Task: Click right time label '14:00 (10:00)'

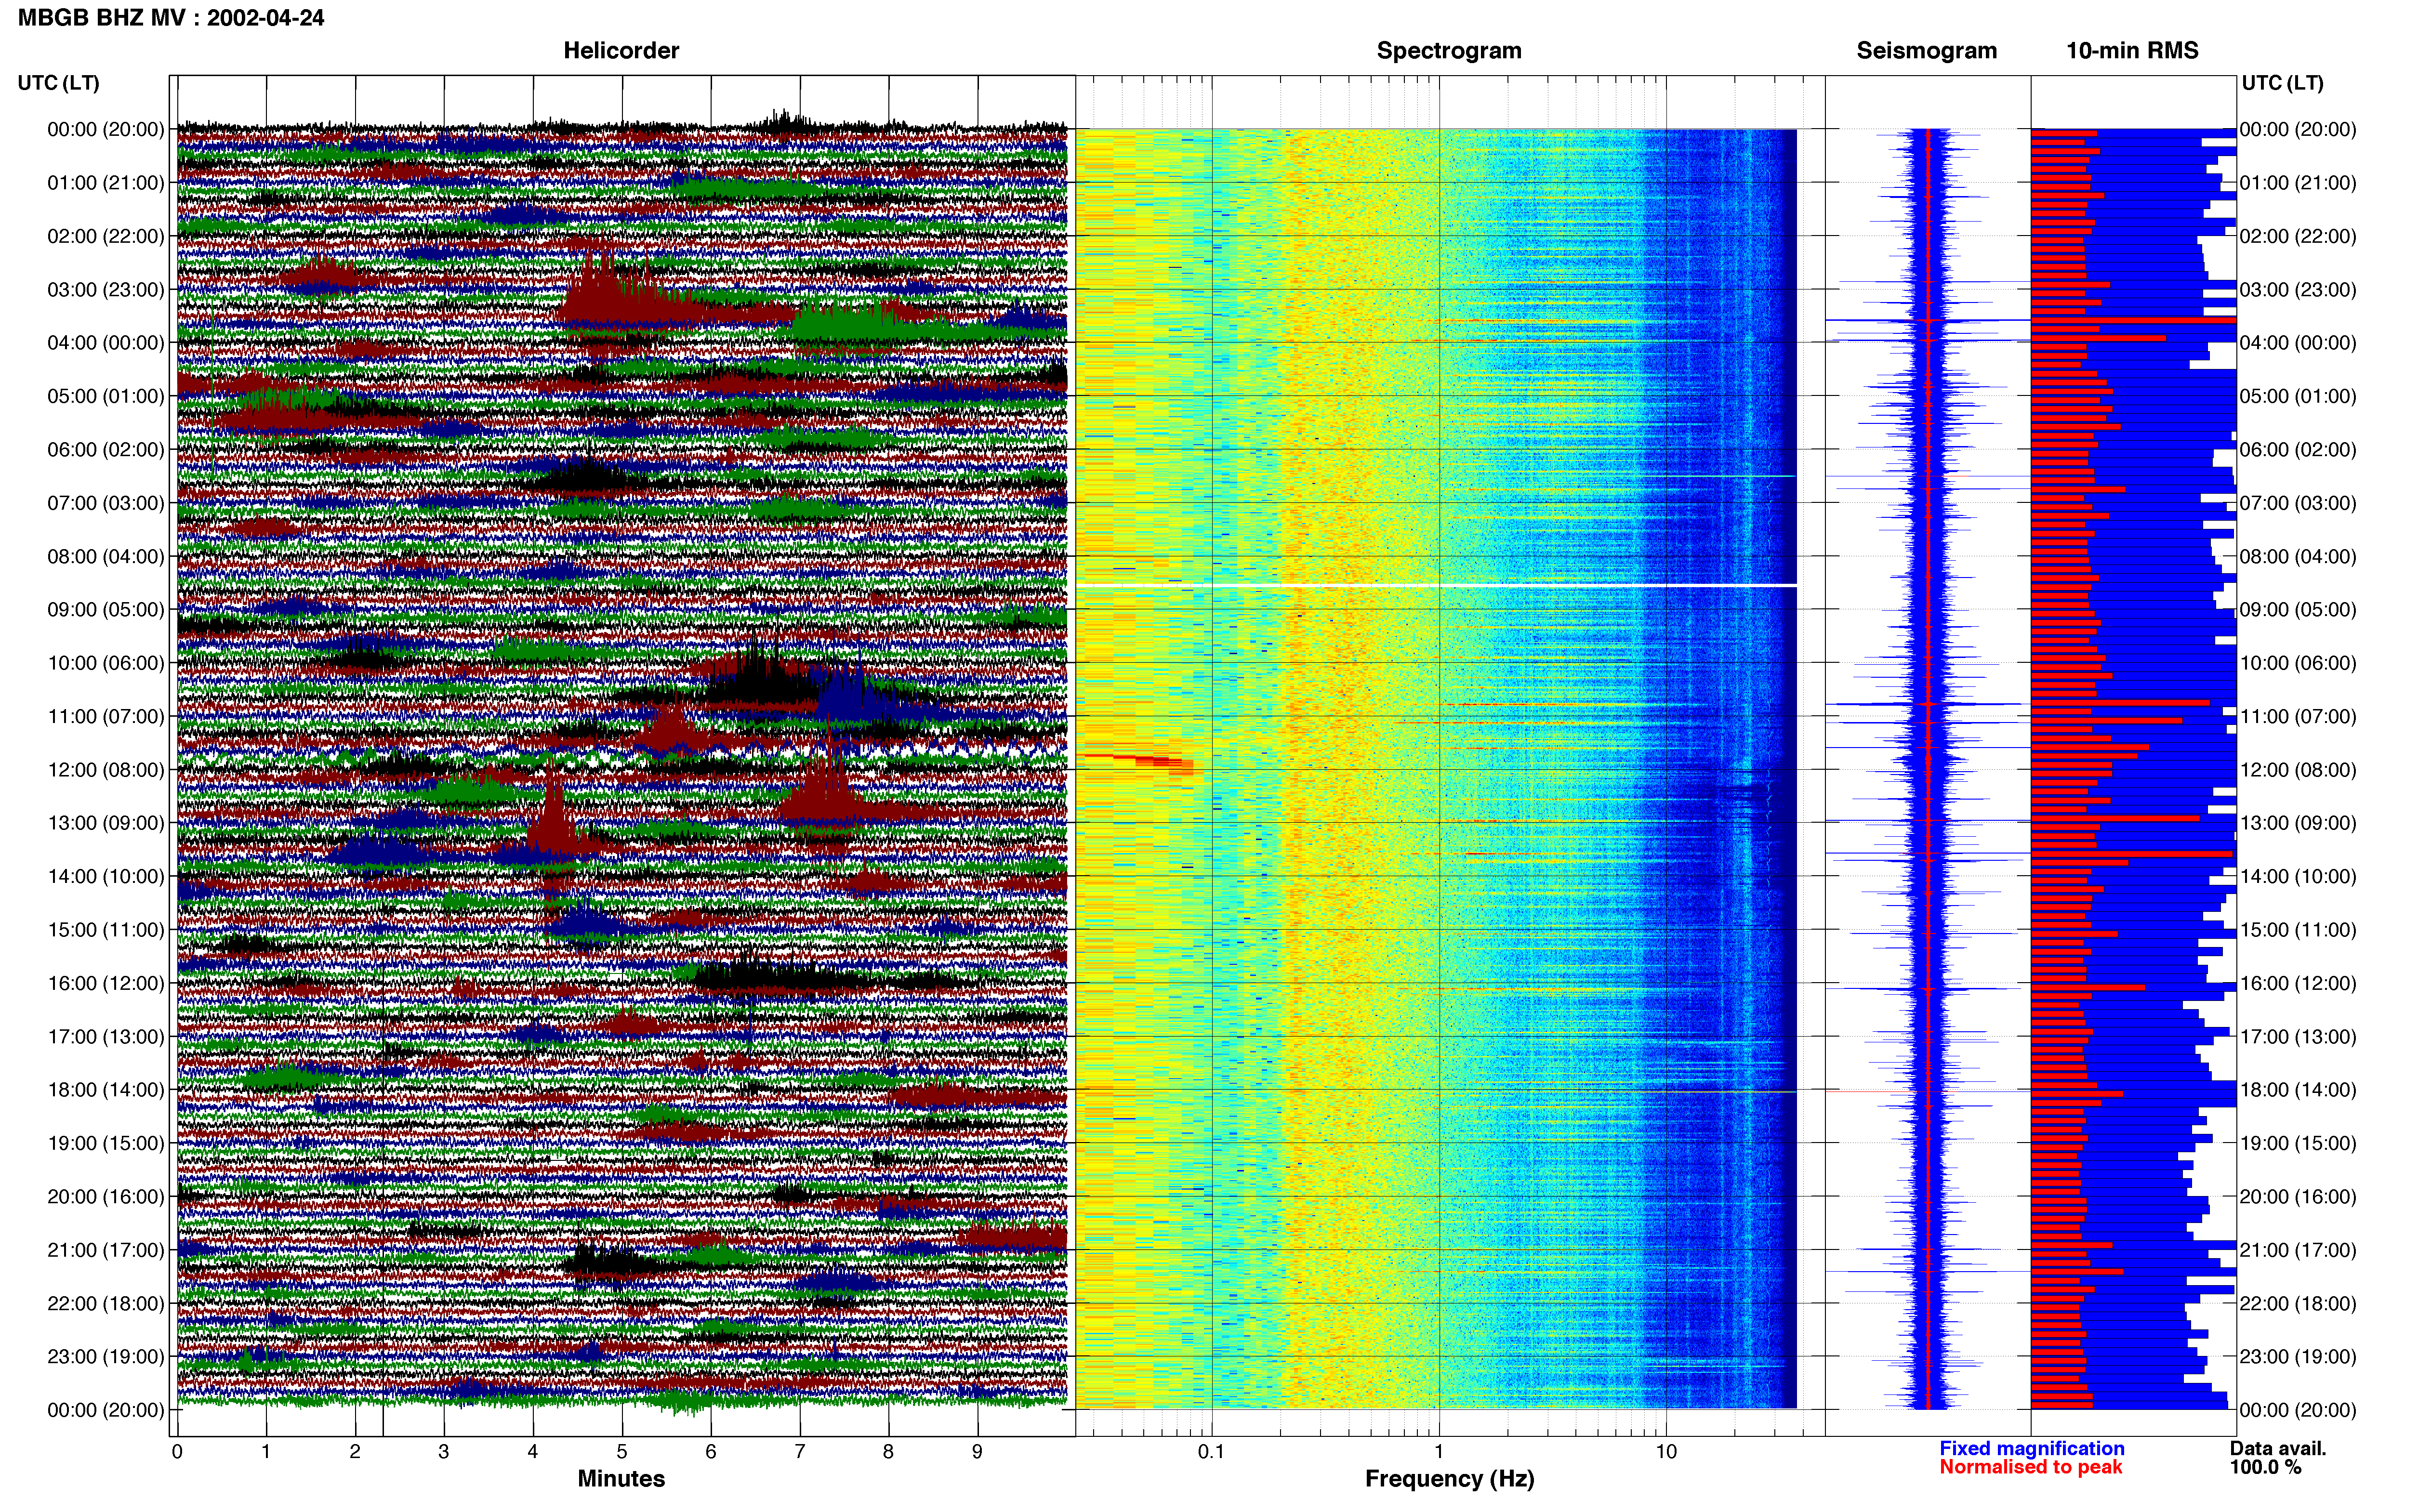Action: coord(2298,876)
